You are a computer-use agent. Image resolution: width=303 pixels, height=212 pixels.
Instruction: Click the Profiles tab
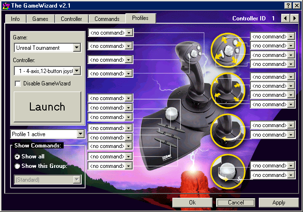141,18
